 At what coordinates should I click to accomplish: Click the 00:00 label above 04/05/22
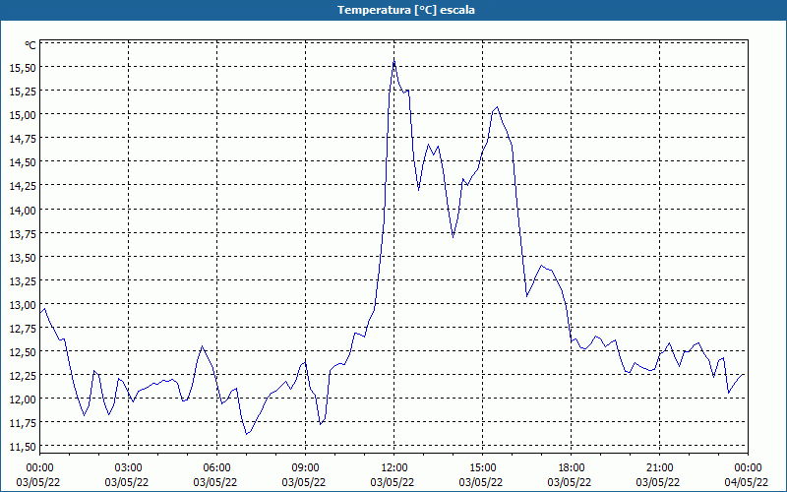tap(749, 468)
